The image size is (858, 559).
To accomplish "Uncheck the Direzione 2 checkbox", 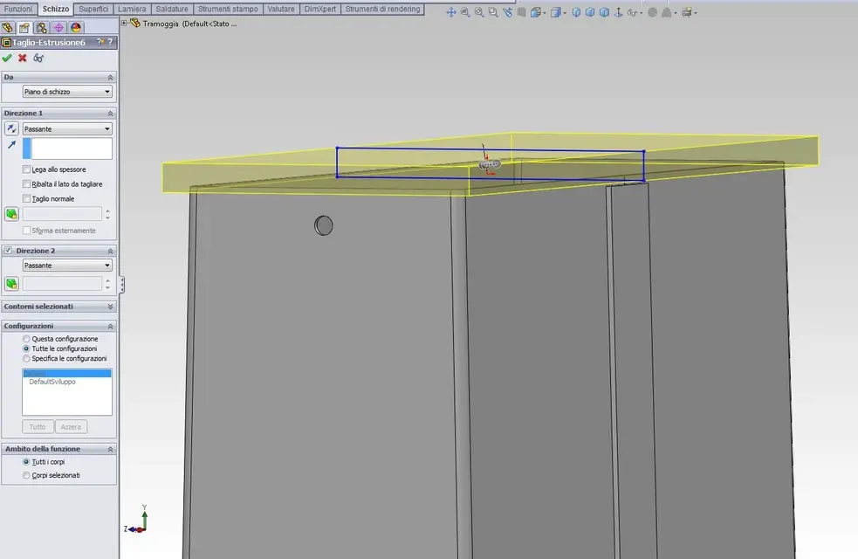I will [x=8, y=250].
